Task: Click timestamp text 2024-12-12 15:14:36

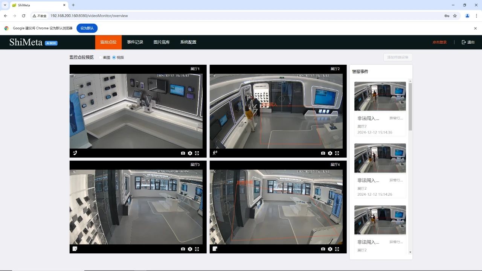Action: (x=375, y=132)
